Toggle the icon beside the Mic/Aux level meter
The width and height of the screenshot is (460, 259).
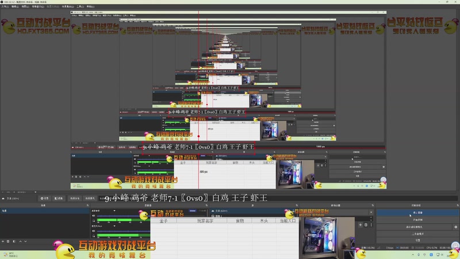tap(94, 236)
